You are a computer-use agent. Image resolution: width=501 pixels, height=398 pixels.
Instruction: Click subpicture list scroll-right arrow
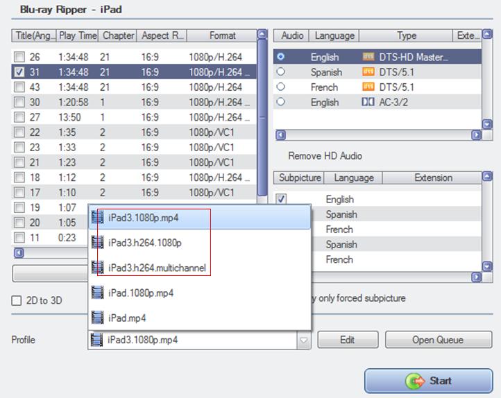477,277
